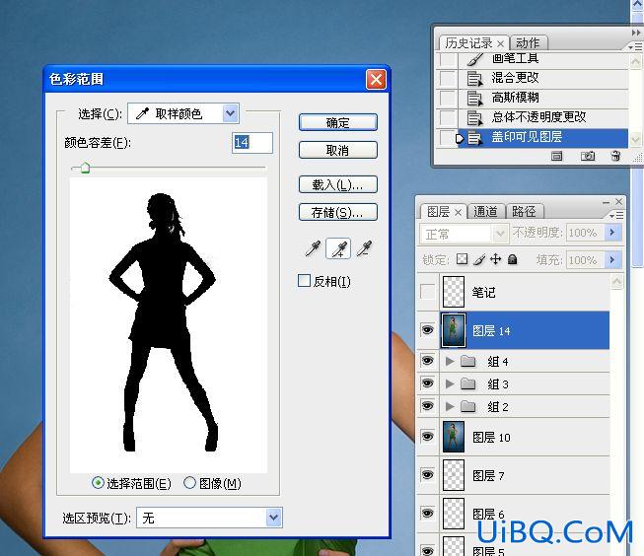The width and height of the screenshot is (644, 556).
Task: Click the 组 2 folder icon
Action: (467, 406)
